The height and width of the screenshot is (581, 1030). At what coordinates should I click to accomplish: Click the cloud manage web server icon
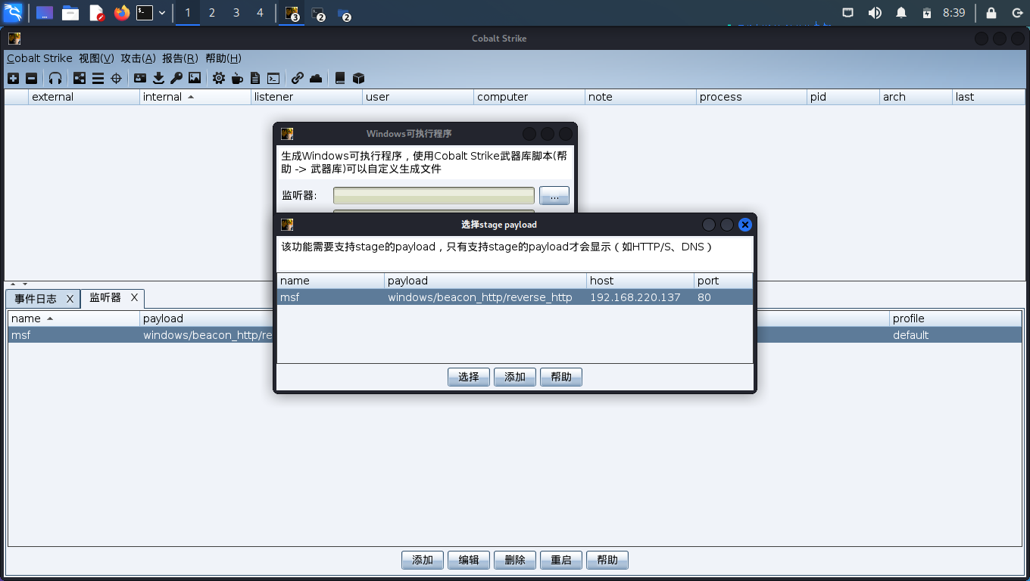316,78
